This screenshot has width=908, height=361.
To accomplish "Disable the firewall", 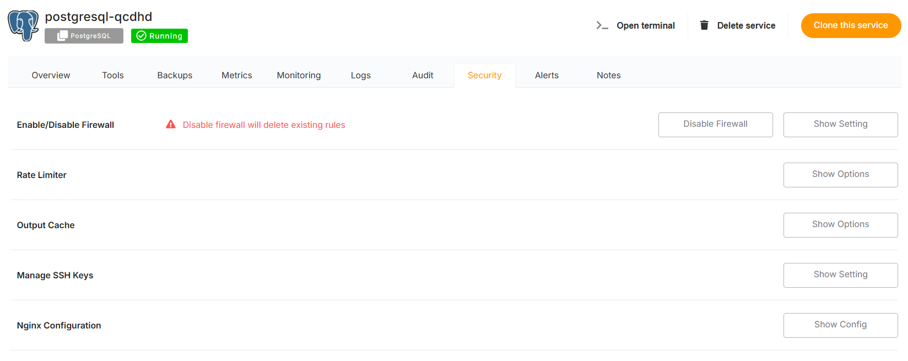I will click(x=715, y=125).
